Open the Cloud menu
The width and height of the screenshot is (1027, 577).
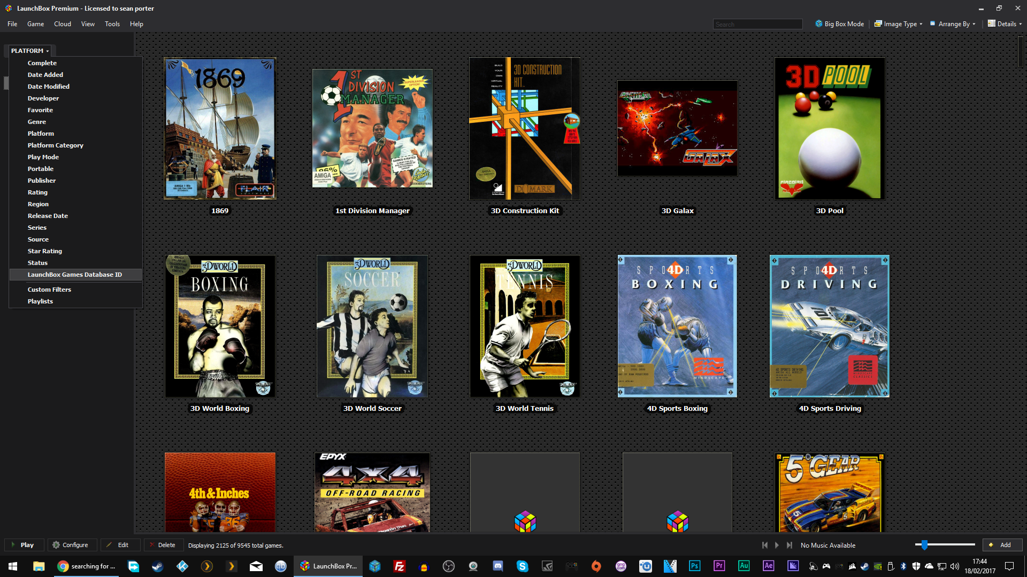tap(63, 24)
